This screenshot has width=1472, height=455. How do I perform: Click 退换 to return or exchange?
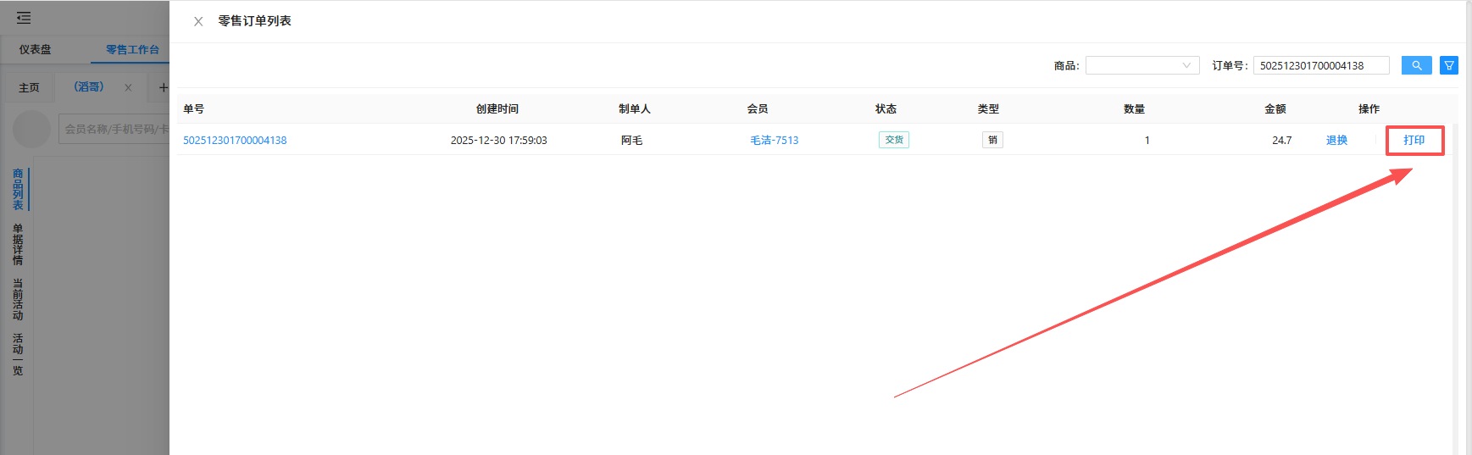[1336, 140]
